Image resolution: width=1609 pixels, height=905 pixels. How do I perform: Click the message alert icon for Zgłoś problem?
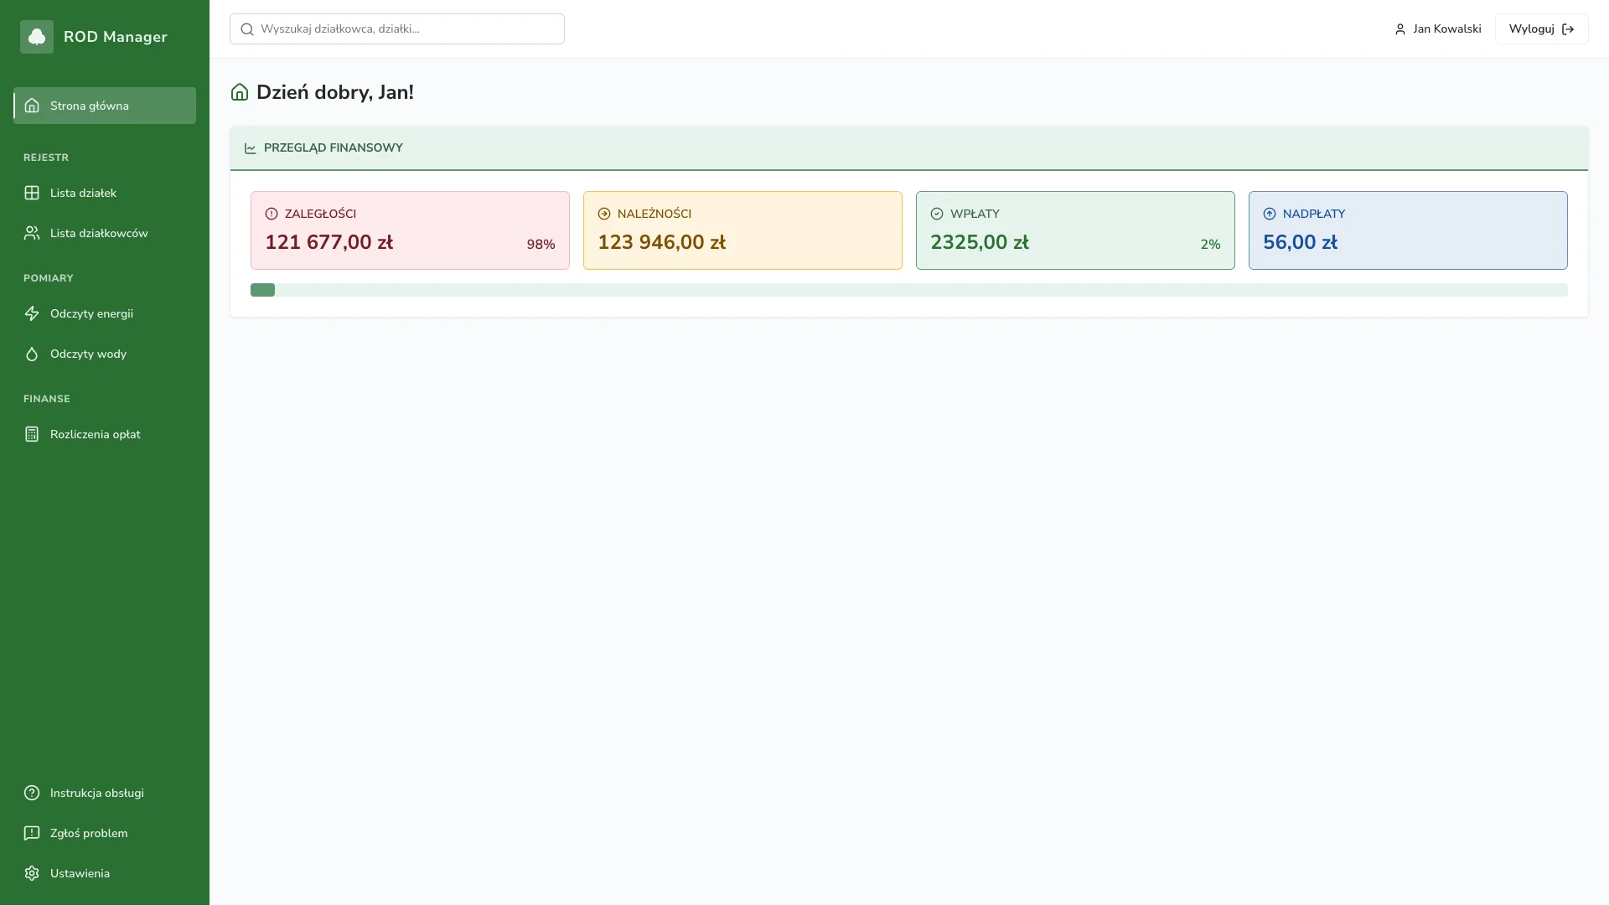tap(32, 833)
